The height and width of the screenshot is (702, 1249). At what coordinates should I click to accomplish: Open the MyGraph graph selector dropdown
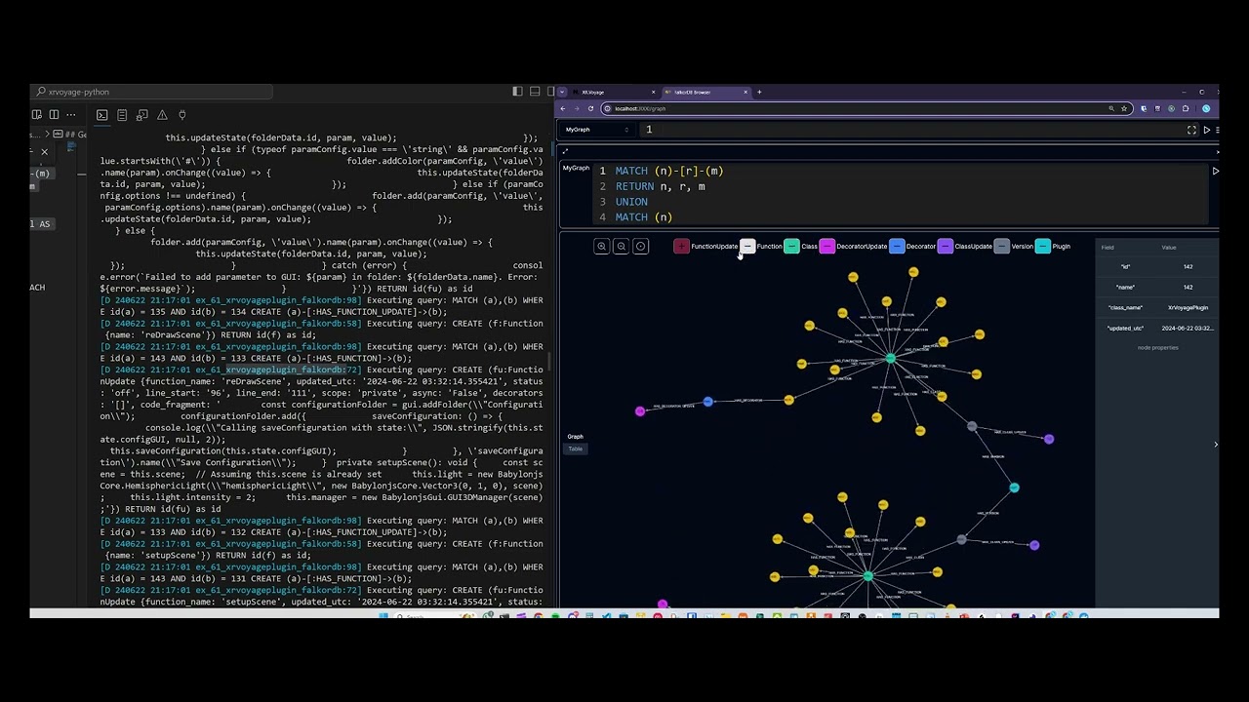click(x=597, y=130)
